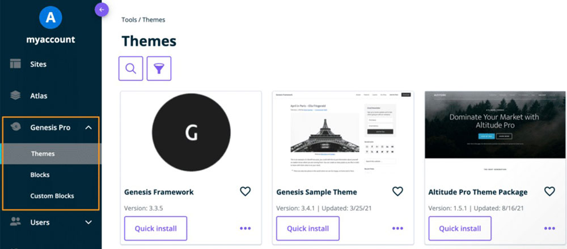Quick install the Genesis Sample Theme

point(307,229)
